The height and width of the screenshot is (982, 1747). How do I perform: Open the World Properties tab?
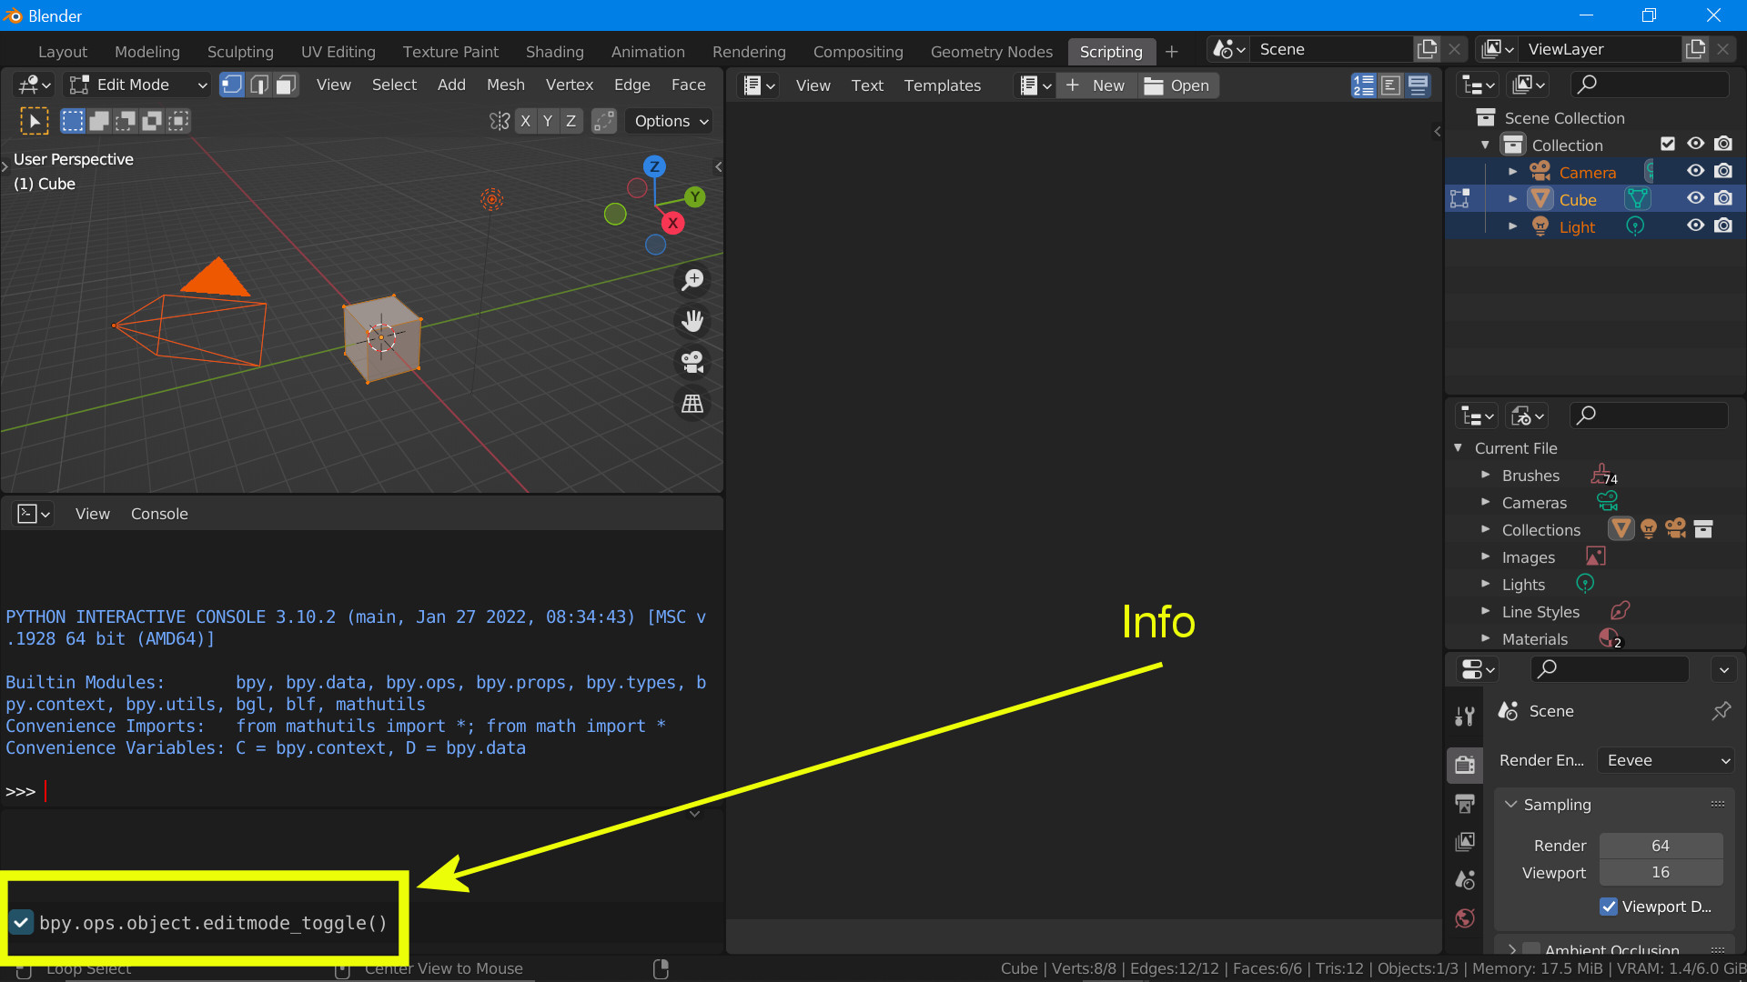[x=1464, y=918]
